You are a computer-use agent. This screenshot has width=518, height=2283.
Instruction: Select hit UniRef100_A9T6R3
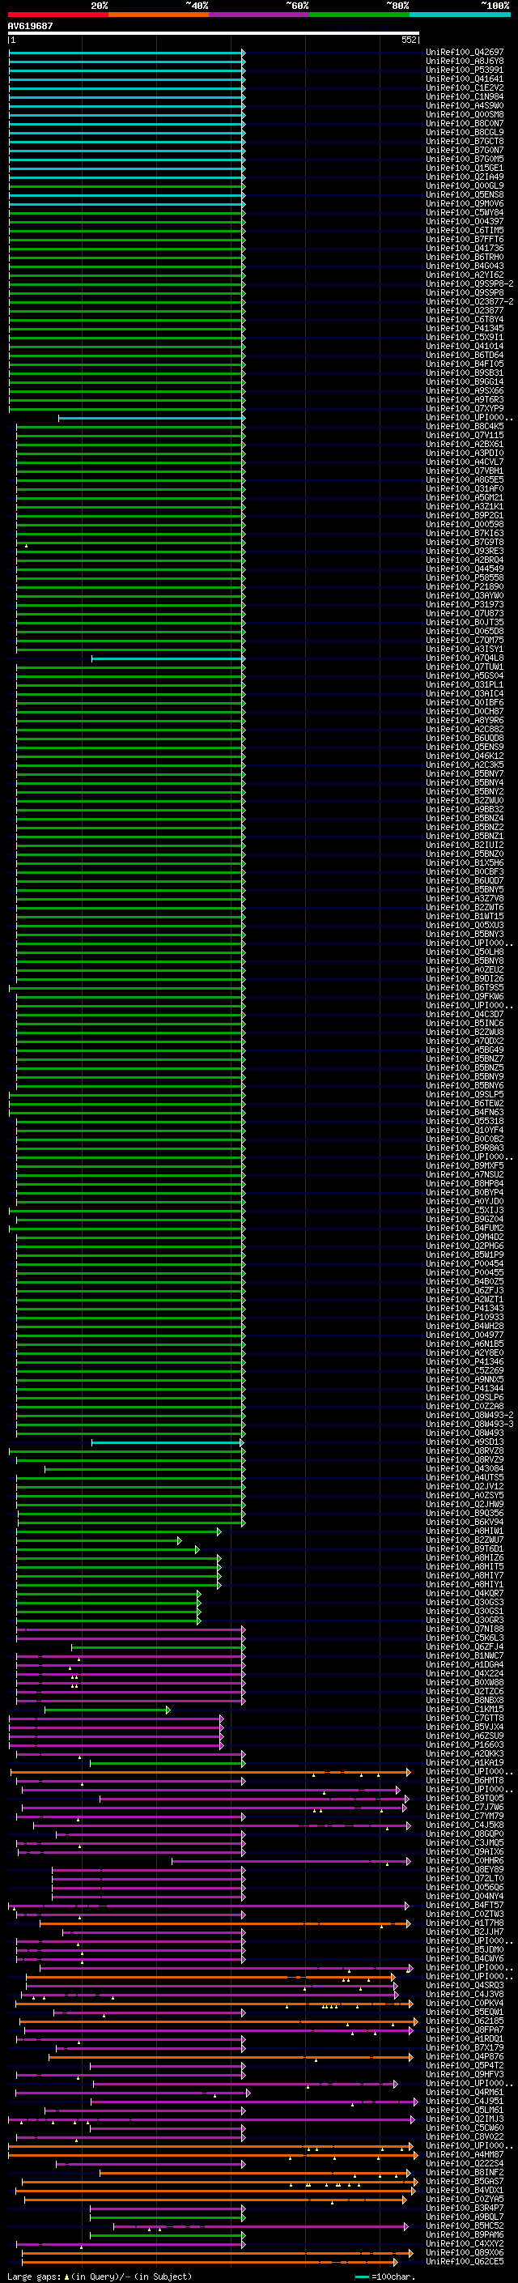[464, 400]
